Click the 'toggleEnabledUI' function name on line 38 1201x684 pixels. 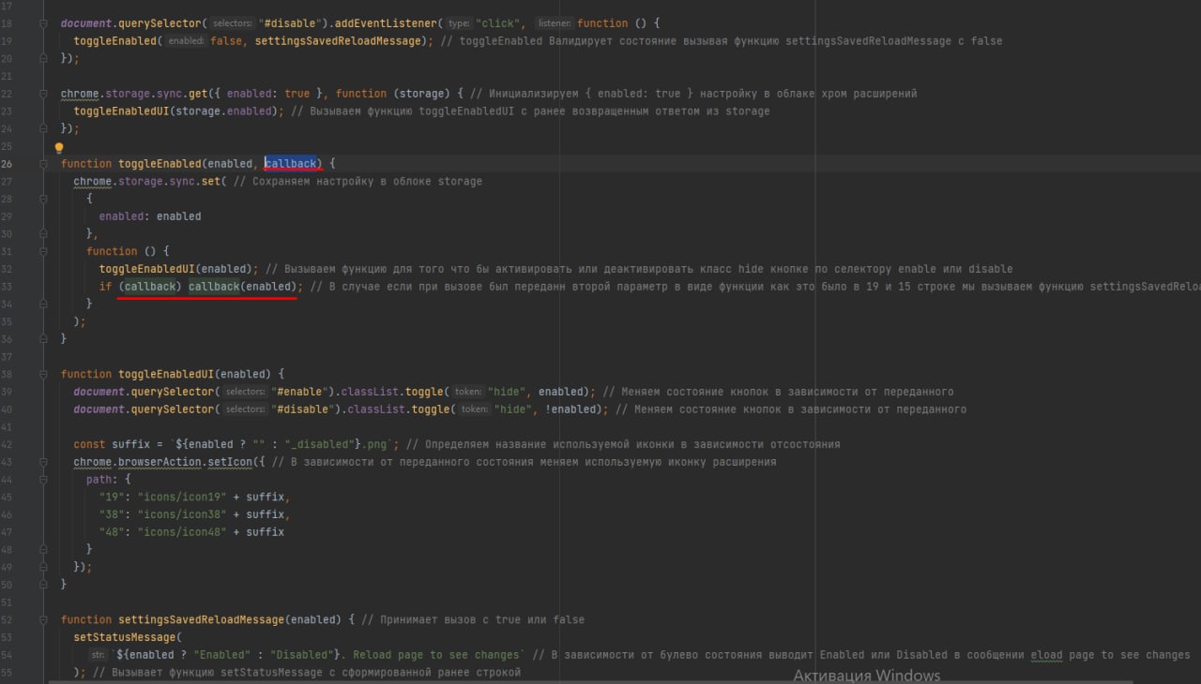166,374
